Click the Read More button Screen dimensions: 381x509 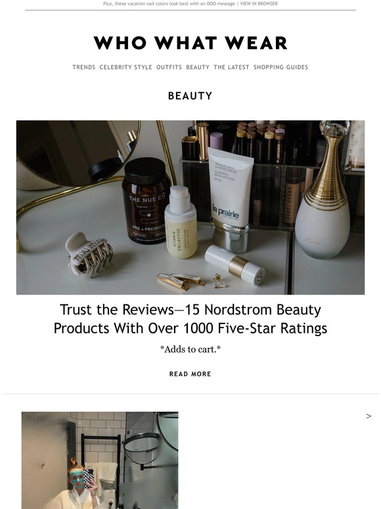click(x=190, y=374)
